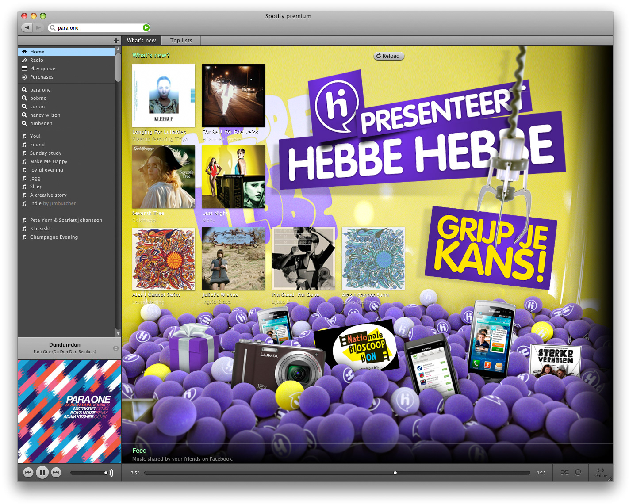
Task: Click the Online status indicator
Action: pos(601,473)
